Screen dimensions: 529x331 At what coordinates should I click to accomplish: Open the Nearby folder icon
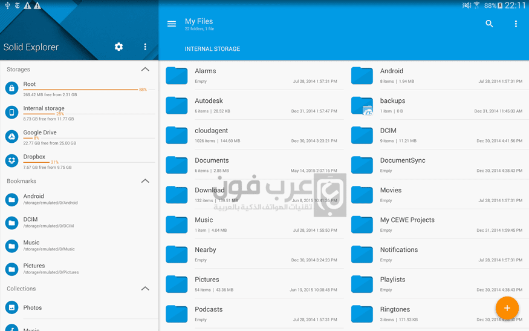click(x=177, y=254)
